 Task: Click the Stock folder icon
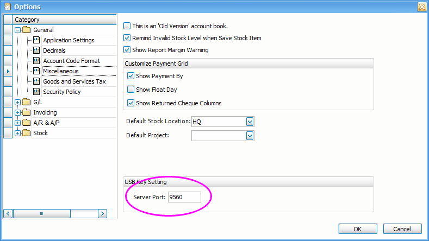(27, 133)
